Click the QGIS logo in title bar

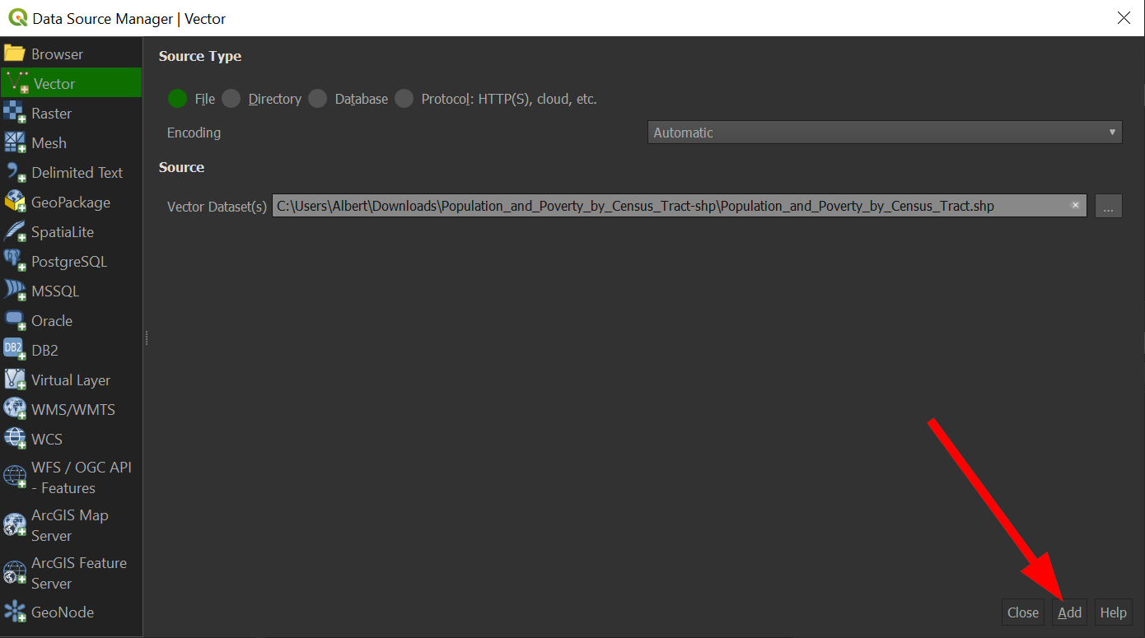click(17, 17)
